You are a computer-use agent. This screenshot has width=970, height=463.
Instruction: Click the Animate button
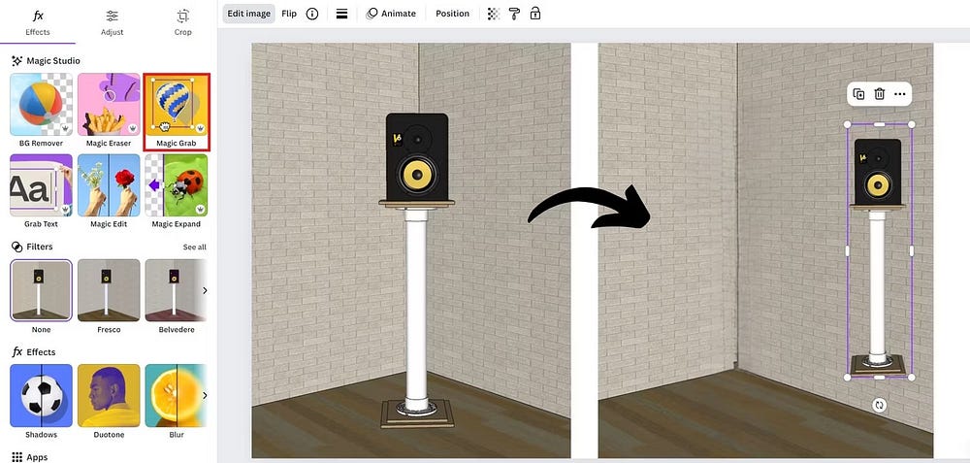391,14
